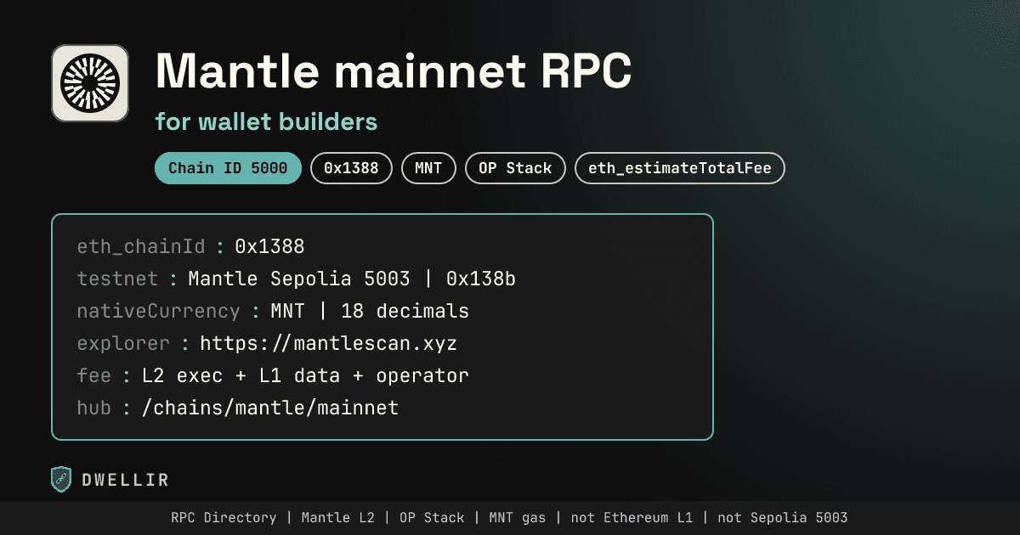
Task: Select the 0x1388 pill tag
Action: pyautogui.click(x=351, y=168)
